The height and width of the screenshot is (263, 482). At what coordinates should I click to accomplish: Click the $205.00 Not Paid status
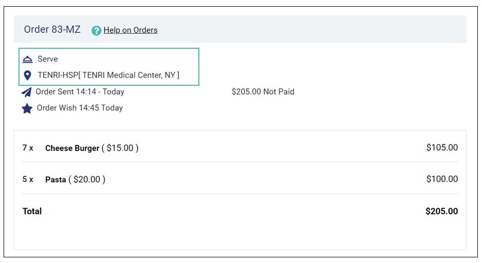(x=263, y=91)
